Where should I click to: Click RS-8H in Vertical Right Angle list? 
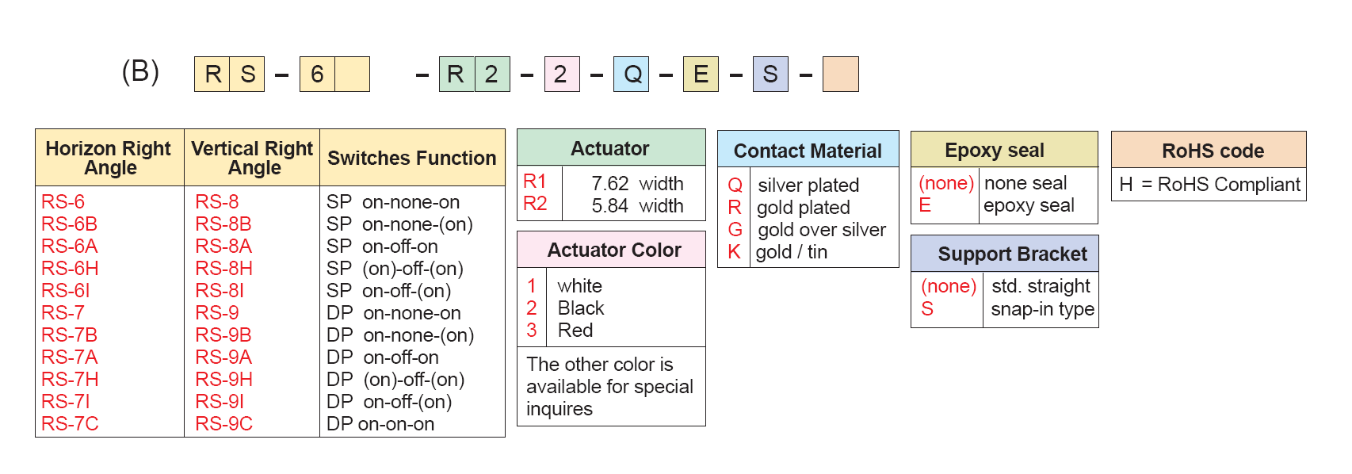click(224, 269)
